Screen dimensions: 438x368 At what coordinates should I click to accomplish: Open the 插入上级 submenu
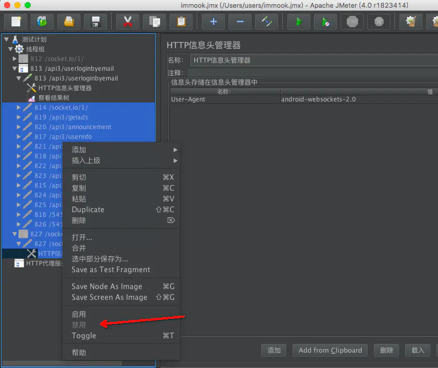(x=121, y=160)
